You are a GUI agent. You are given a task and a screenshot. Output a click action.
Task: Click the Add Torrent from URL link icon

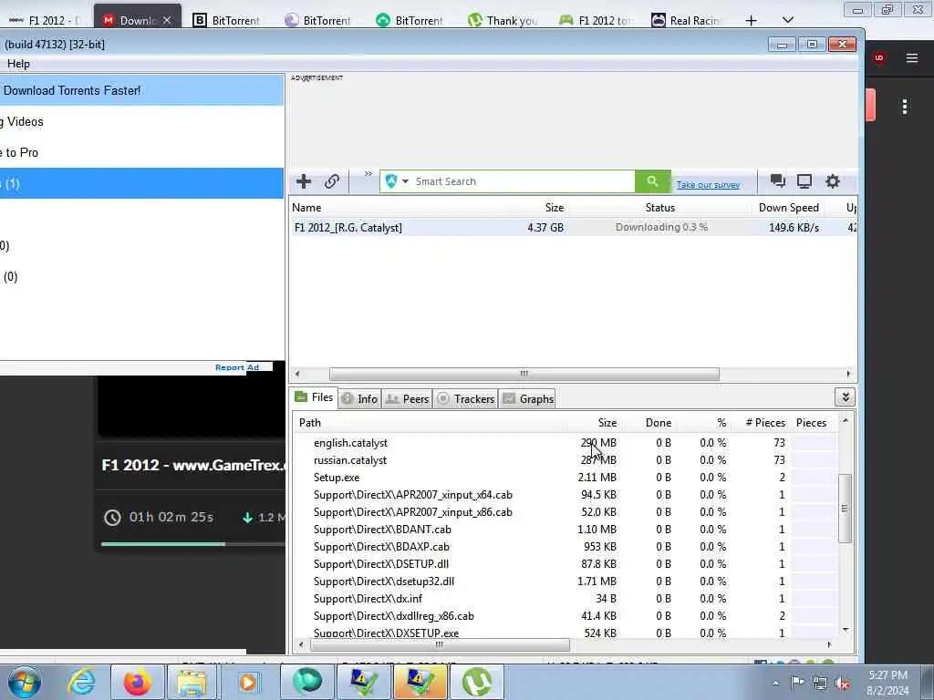point(332,181)
